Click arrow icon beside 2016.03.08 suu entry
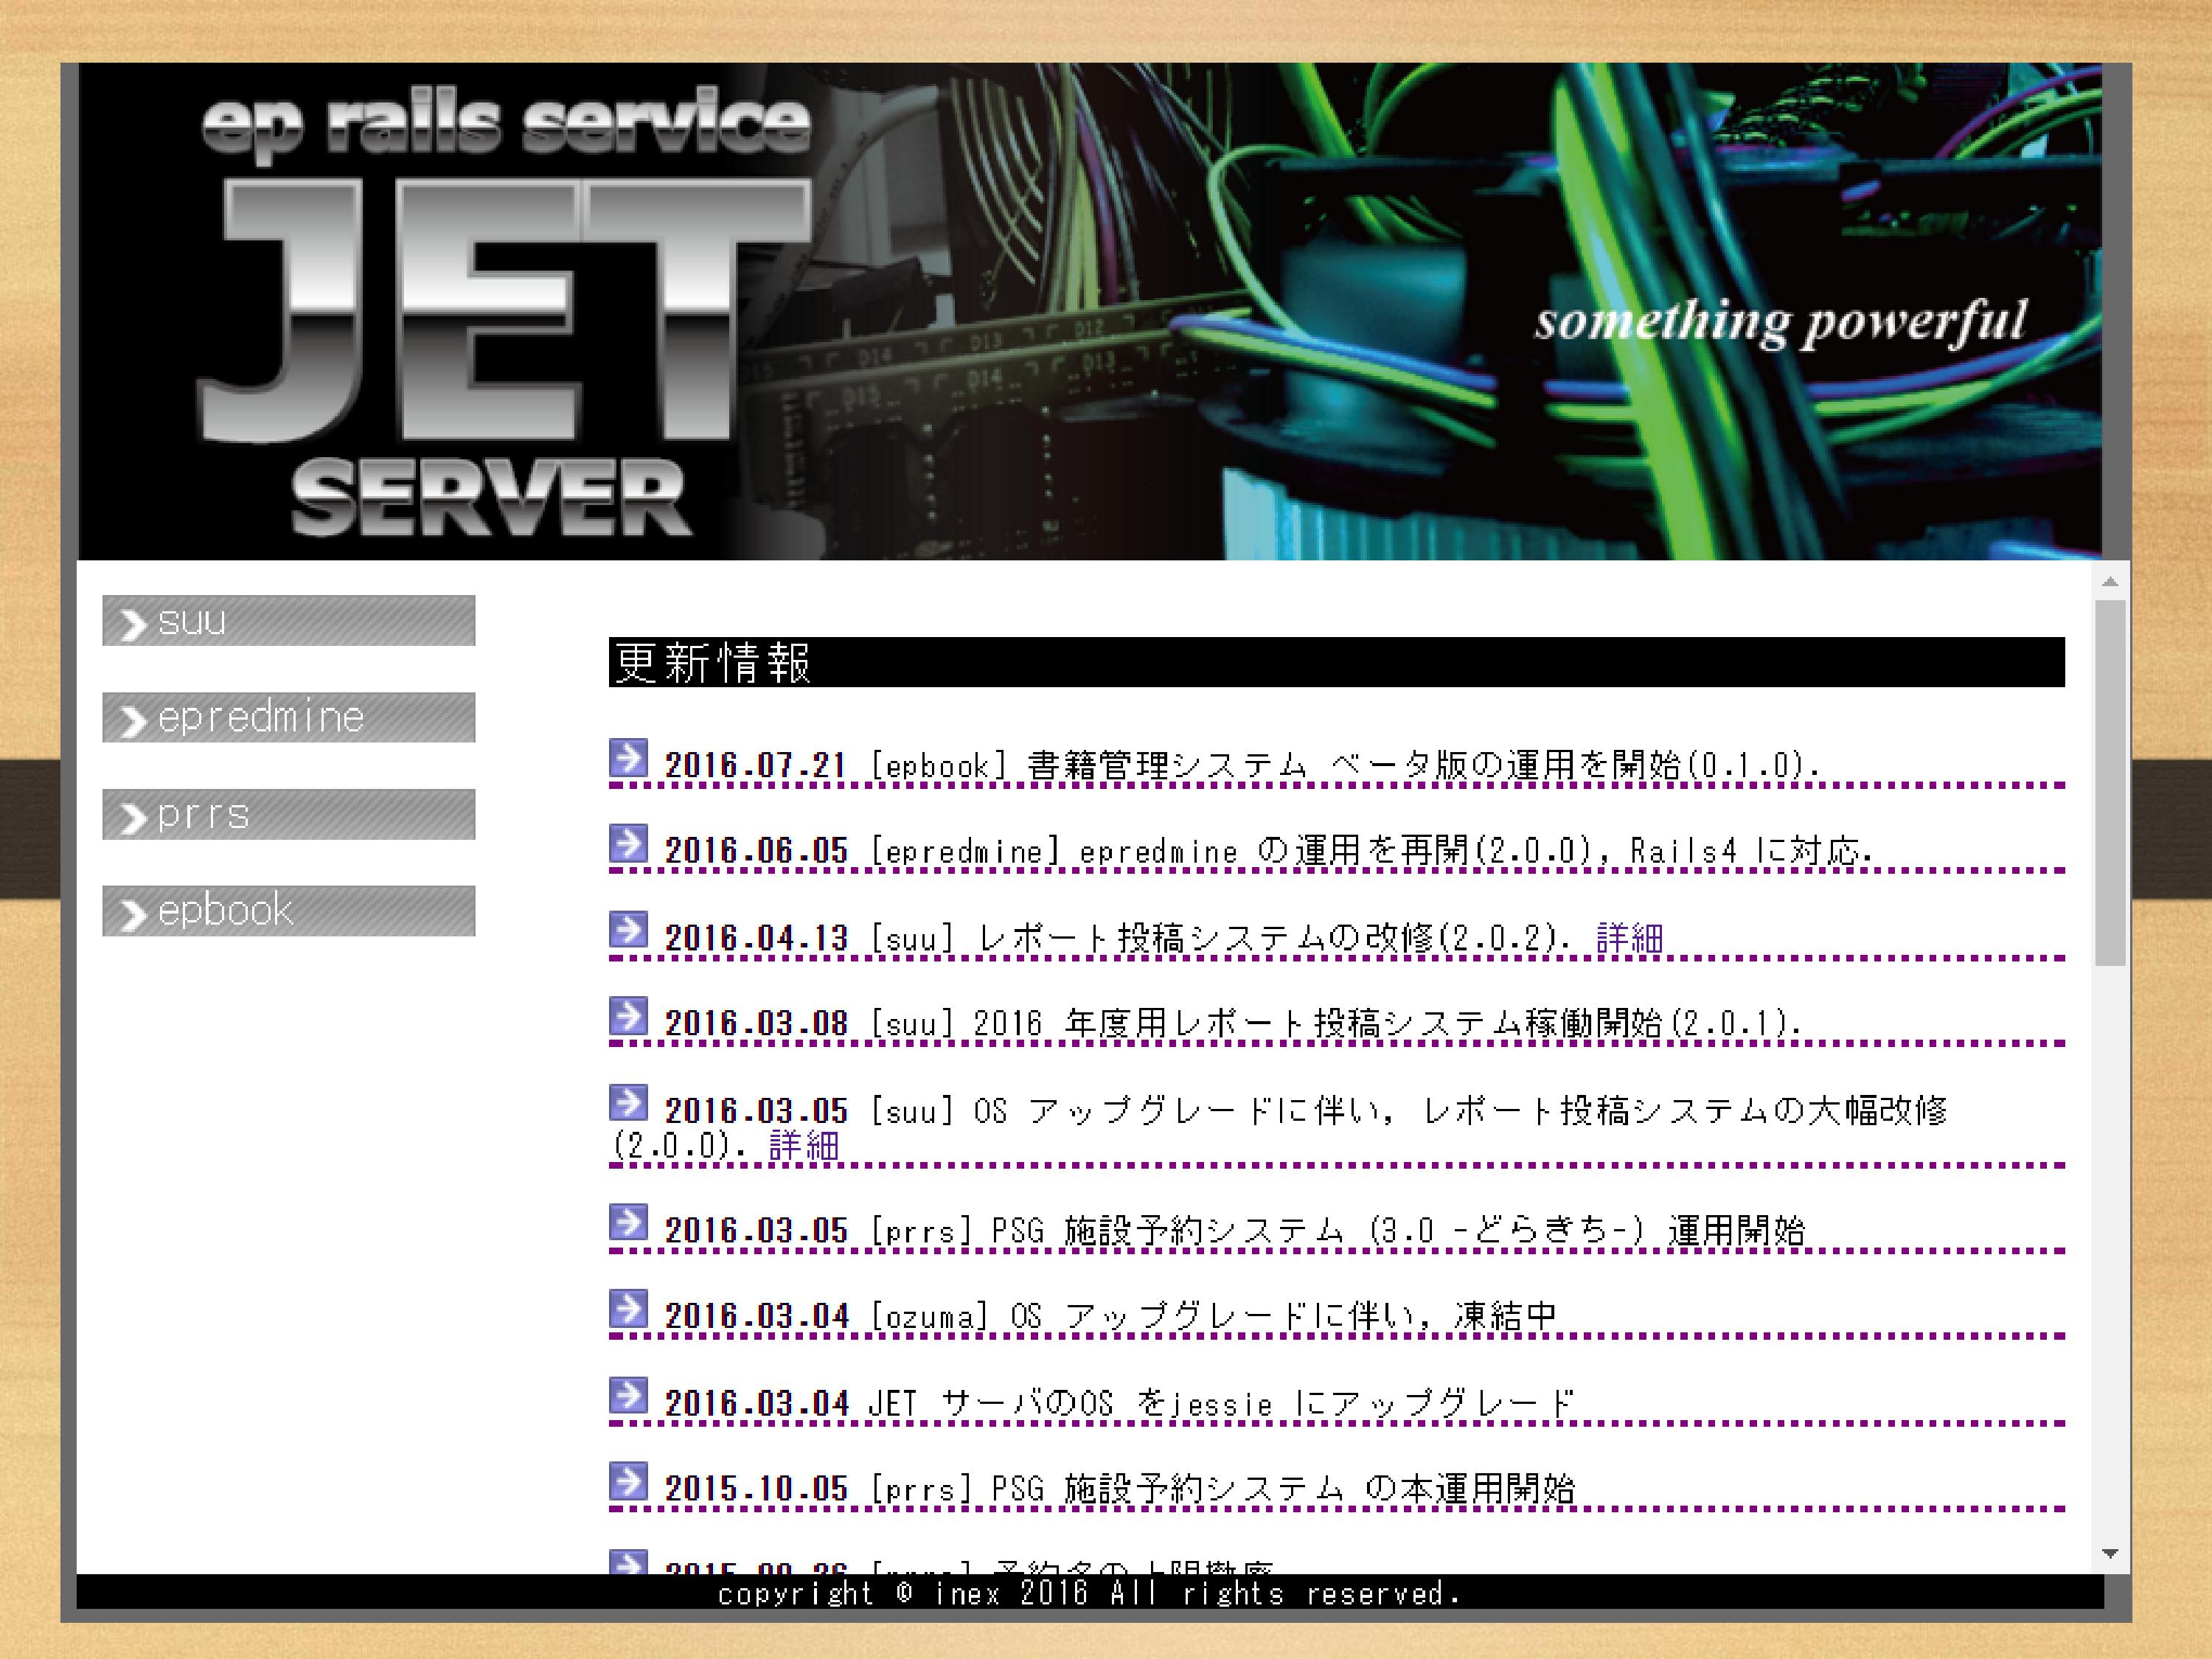Image resolution: width=2212 pixels, height=1659 pixels. point(628,1017)
